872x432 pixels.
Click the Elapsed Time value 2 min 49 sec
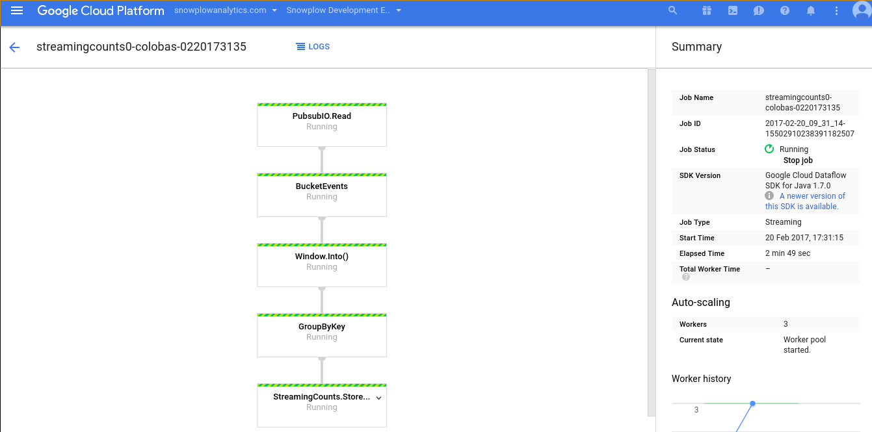tap(788, 253)
